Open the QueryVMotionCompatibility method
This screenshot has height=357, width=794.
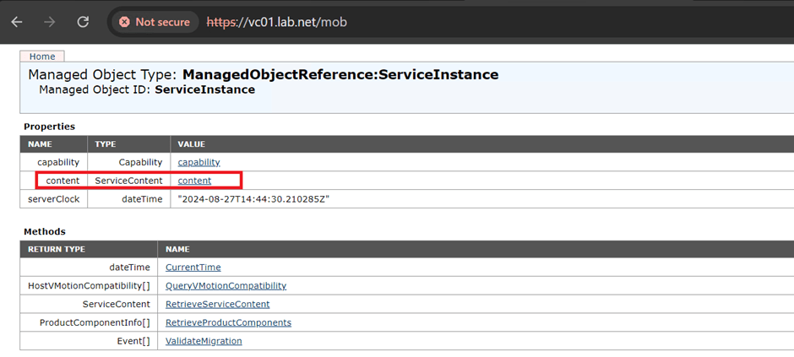(x=226, y=286)
